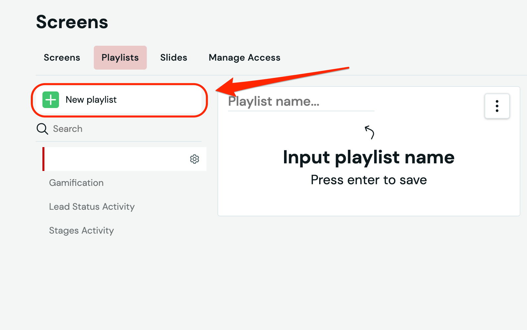Click the green plus icon

click(x=51, y=100)
